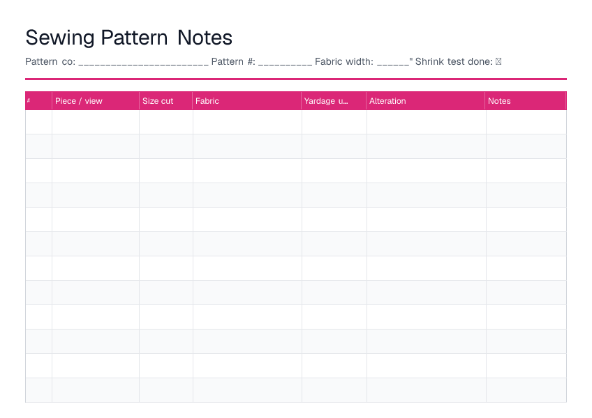Image resolution: width=592 pixels, height=418 pixels.
Task: Select the Fabric column header
Action: tap(247, 100)
